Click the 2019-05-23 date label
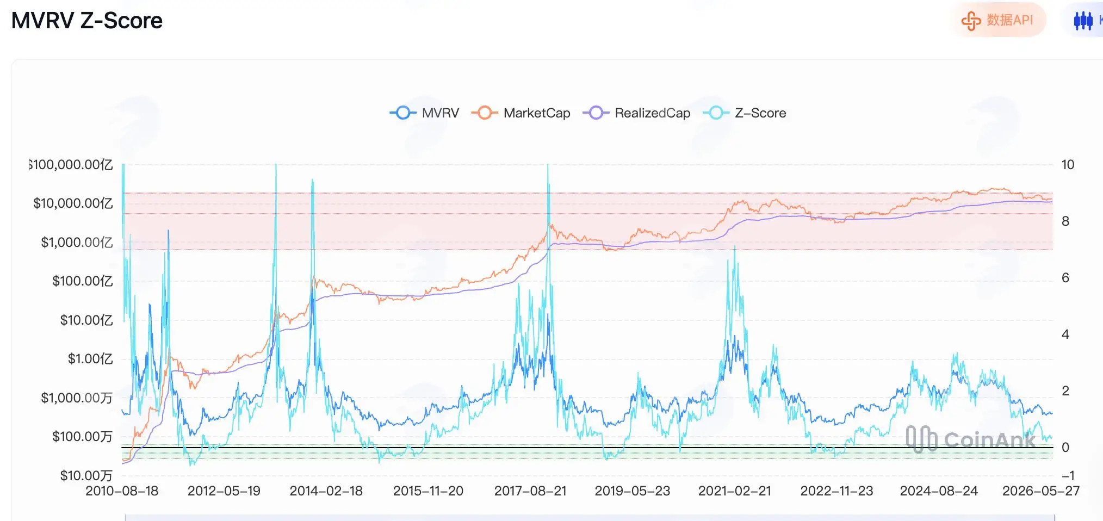This screenshot has height=521, width=1103. tap(633, 491)
